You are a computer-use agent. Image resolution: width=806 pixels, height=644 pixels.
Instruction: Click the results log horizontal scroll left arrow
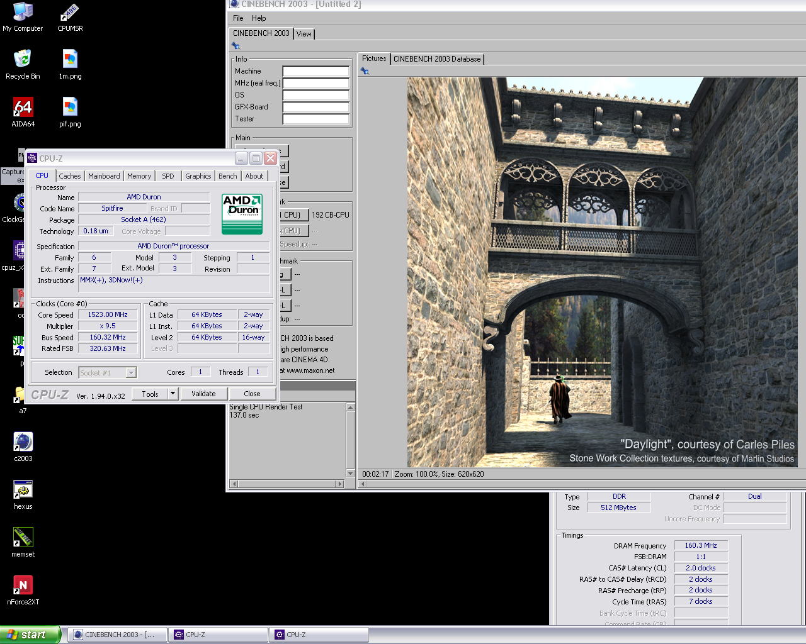click(234, 484)
